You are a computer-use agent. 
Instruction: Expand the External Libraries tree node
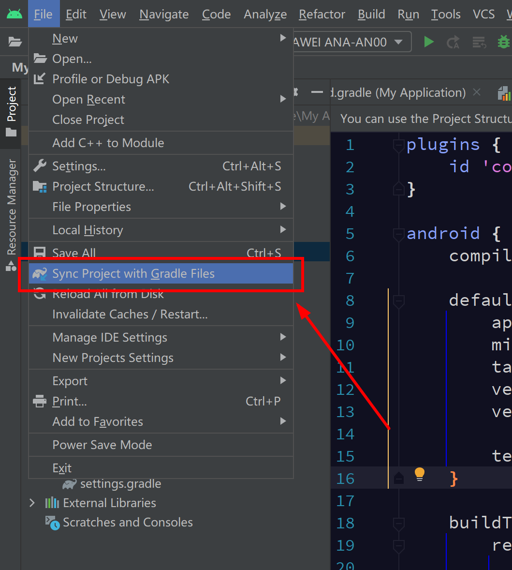point(32,503)
